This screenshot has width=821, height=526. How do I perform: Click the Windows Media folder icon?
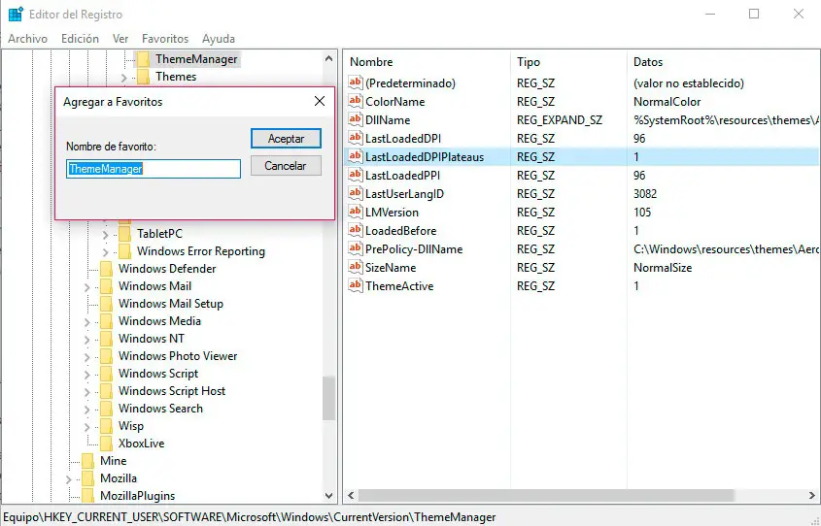106,321
